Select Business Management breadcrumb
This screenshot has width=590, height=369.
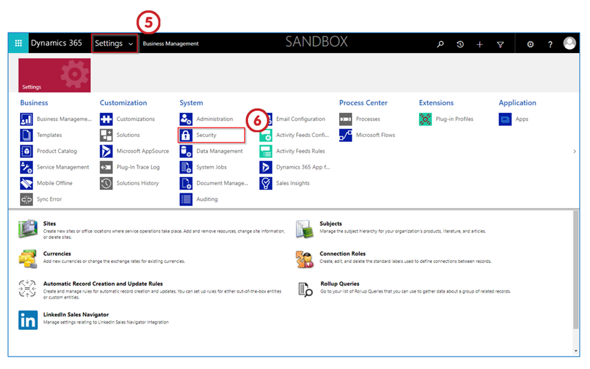(x=170, y=44)
